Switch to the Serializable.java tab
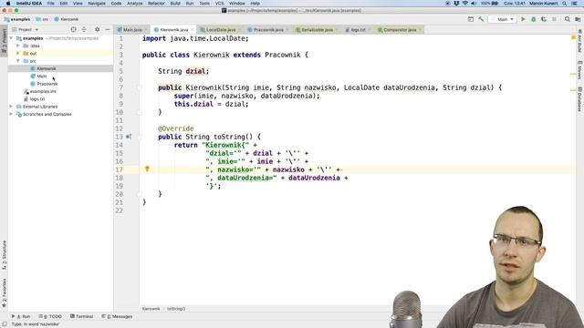 pos(317,30)
